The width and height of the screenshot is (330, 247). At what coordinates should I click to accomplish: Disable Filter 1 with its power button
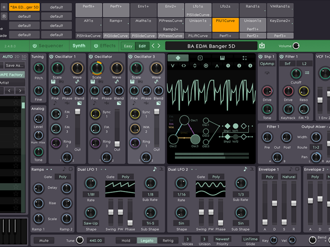tap(281, 56)
